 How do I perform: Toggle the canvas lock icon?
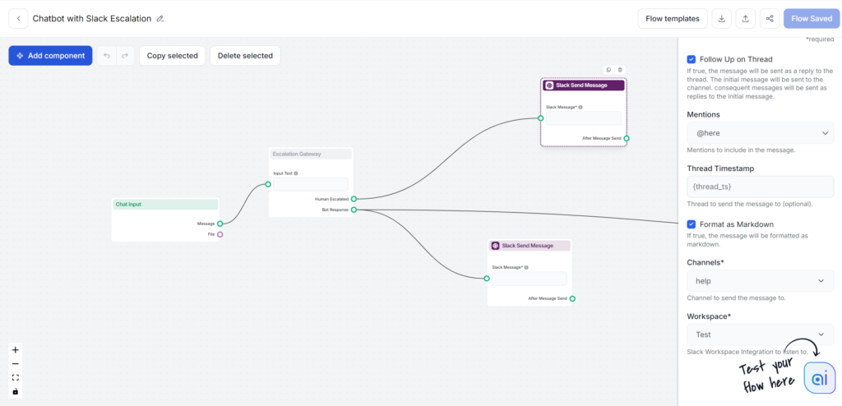click(16, 391)
